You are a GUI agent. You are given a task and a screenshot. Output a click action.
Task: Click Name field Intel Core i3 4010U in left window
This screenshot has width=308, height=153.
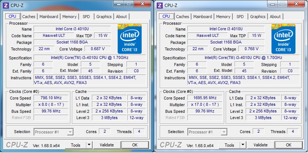(72, 29)
